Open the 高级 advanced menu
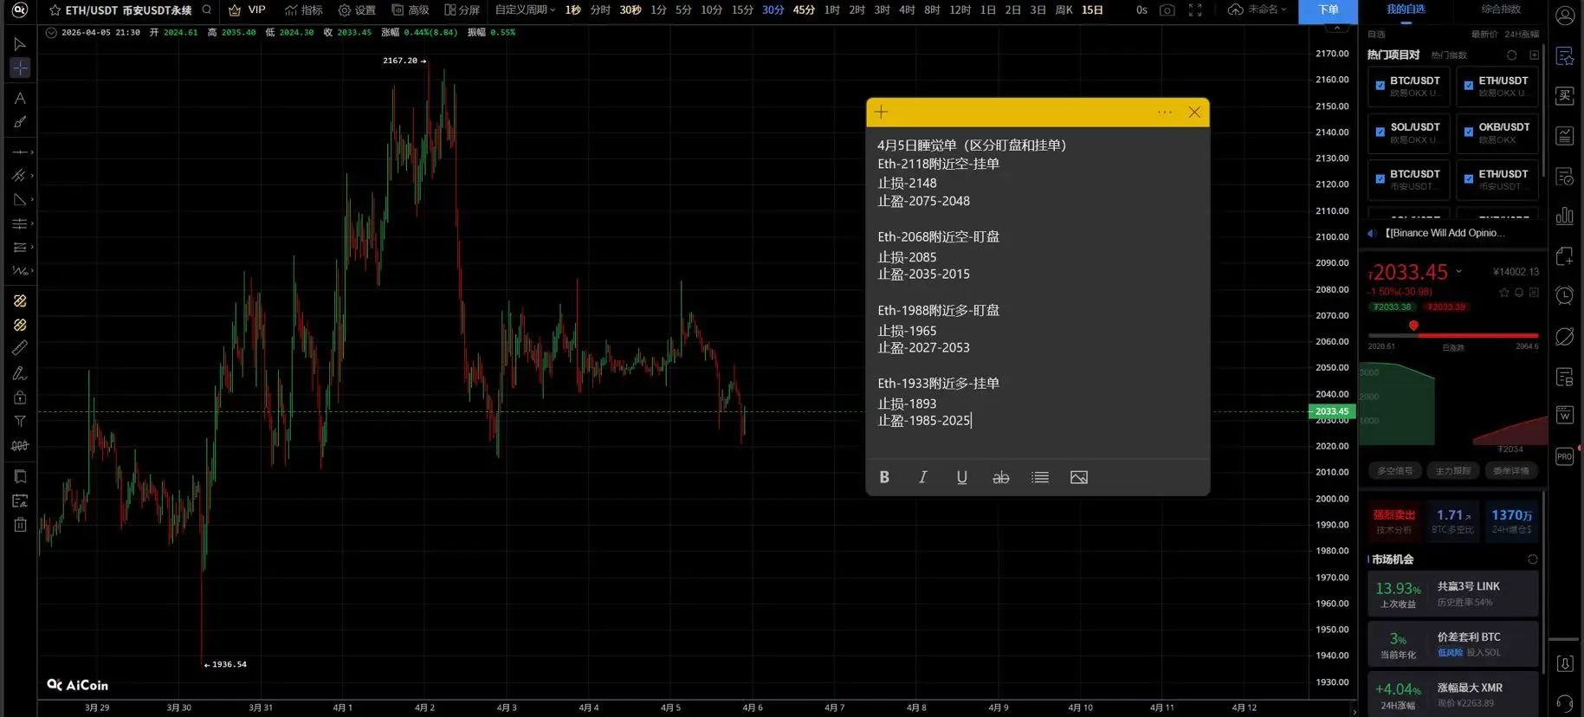The height and width of the screenshot is (717, 1584). (x=411, y=10)
